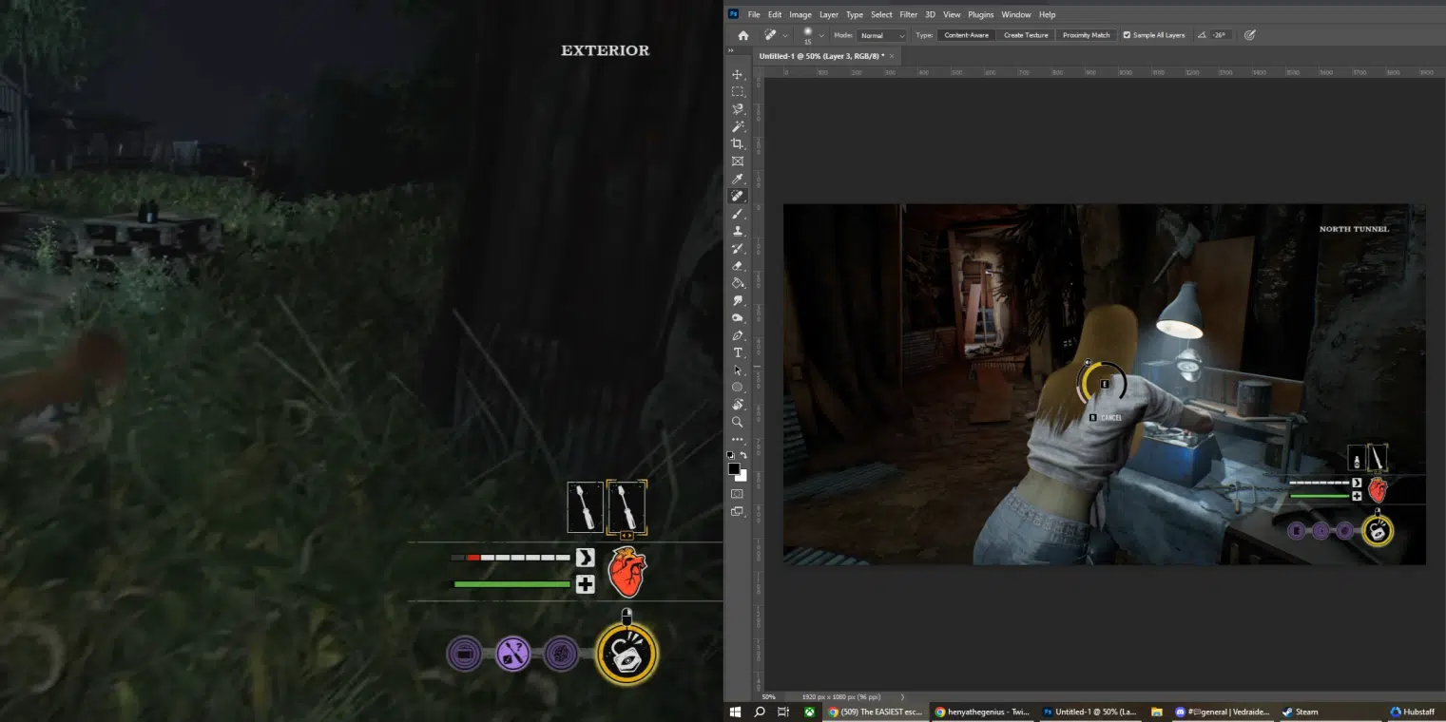This screenshot has height=722, width=1446.
Task: Expand the toolbar double-arrow toggle
Action: coord(731,50)
